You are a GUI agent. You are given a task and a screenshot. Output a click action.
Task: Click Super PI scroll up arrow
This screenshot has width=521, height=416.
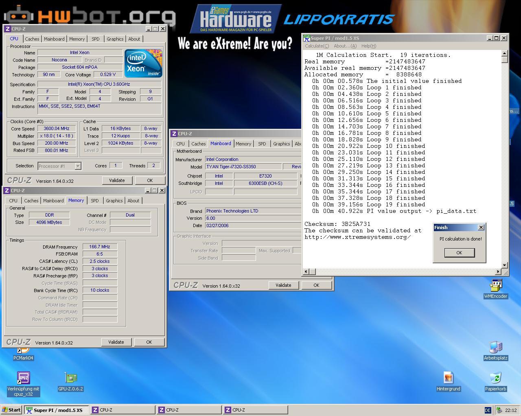pos(505,53)
